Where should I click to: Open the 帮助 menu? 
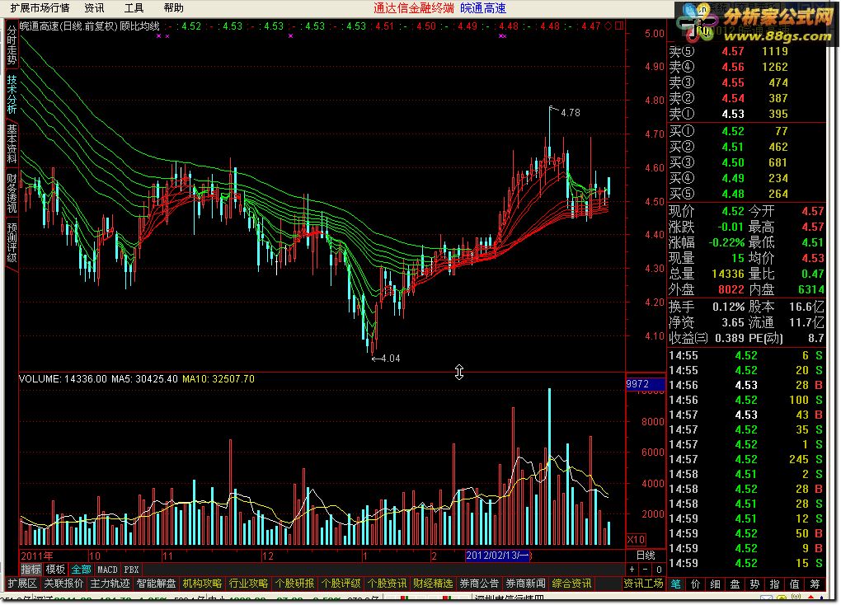[174, 8]
